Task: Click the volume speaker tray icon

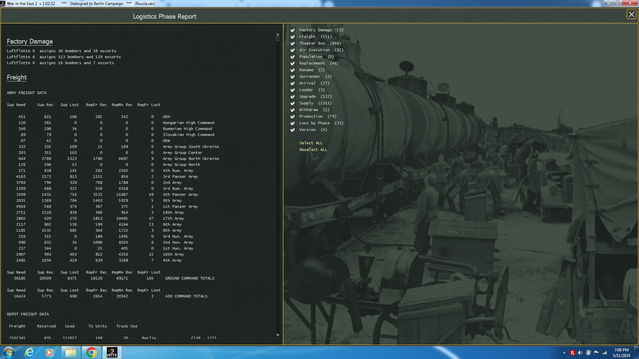Action: pos(580,353)
